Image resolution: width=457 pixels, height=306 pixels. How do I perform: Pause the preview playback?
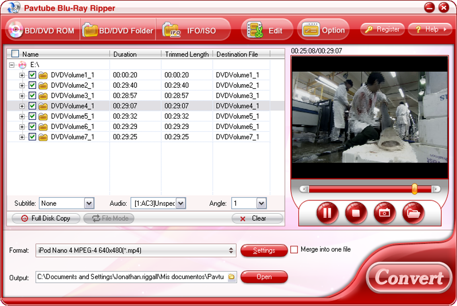coord(328,213)
